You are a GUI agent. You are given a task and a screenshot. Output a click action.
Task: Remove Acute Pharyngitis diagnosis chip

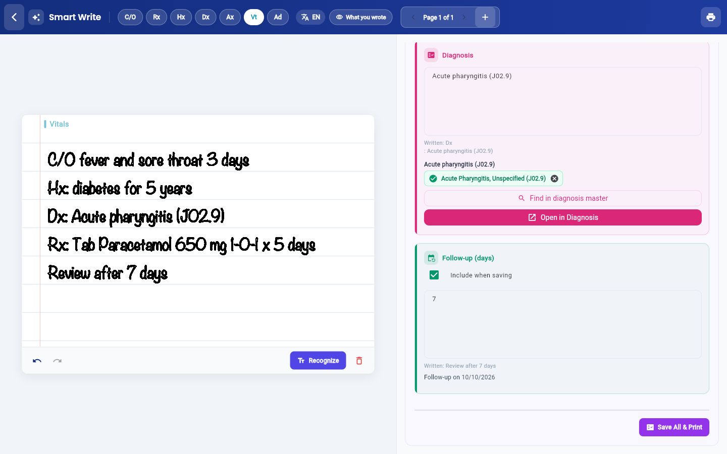554,179
